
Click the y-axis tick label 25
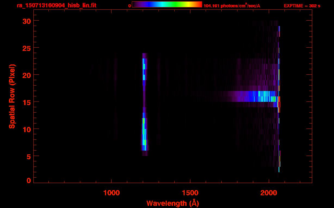coord(27,48)
